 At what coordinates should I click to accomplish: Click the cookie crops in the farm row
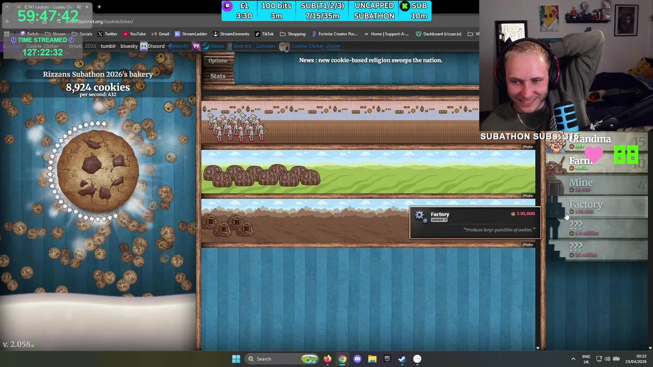(262, 176)
